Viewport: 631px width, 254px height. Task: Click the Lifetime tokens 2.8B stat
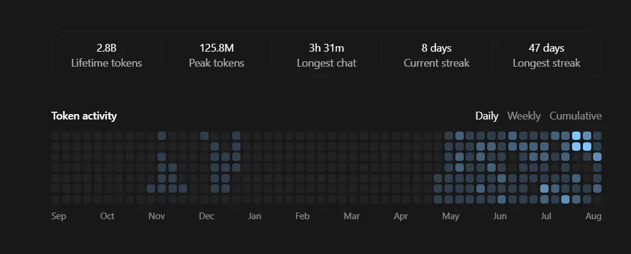tap(106, 55)
